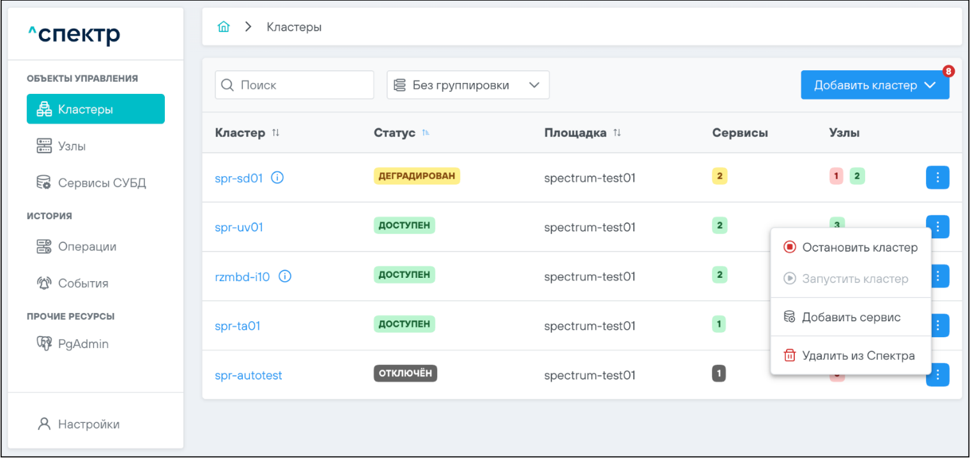The width and height of the screenshot is (970, 458).
Task: Sort table by Статус column
Action: click(426, 133)
